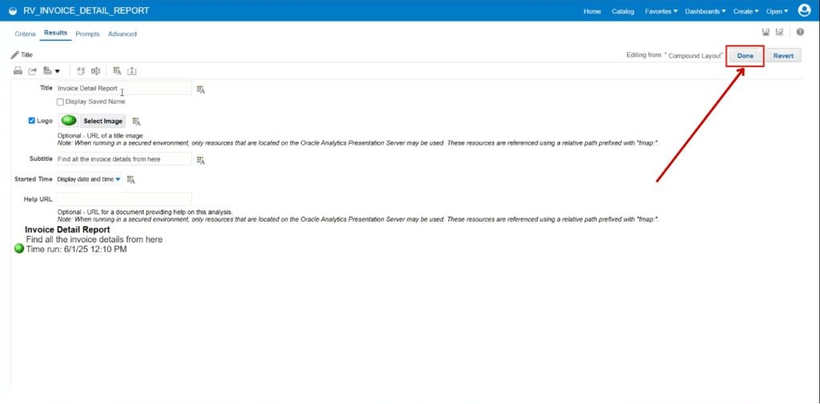The image size is (820, 404).
Task: Click the green logo image preview
Action: click(x=69, y=121)
